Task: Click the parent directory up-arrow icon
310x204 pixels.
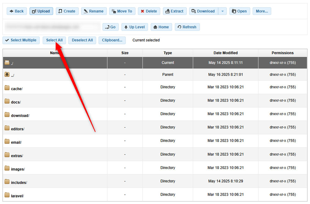Action: tap(7, 74)
